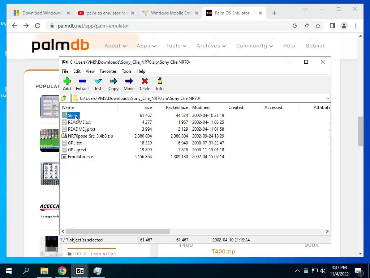The image size is (370, 278).
Task: Click the Emulator.exe file icon
Action: (64, 156)
